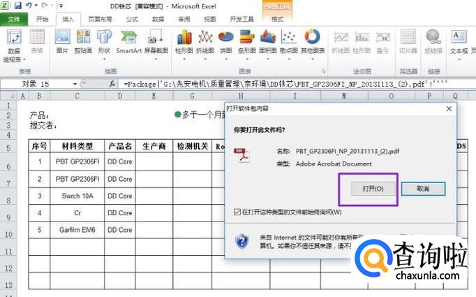476x297 pixels.
Task: Switch to the Home tab
Action: point(42,20)
